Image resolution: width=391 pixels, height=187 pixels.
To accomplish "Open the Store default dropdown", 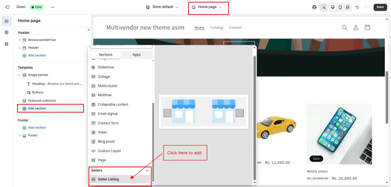I will pyautogui.click(x=162, y=7).
